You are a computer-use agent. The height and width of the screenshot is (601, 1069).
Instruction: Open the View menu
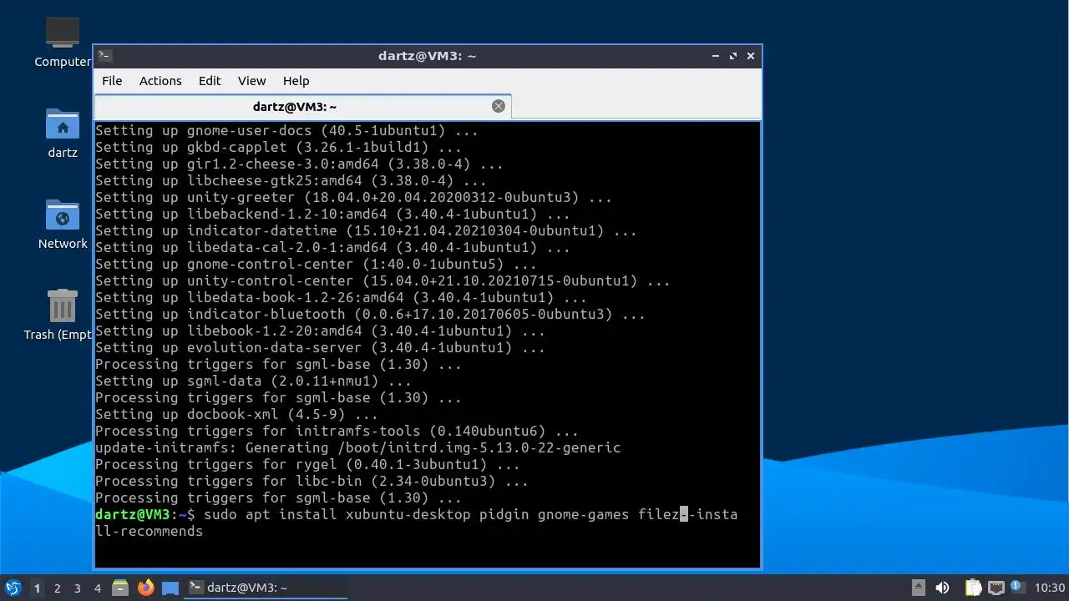click(x=251, y=81)
